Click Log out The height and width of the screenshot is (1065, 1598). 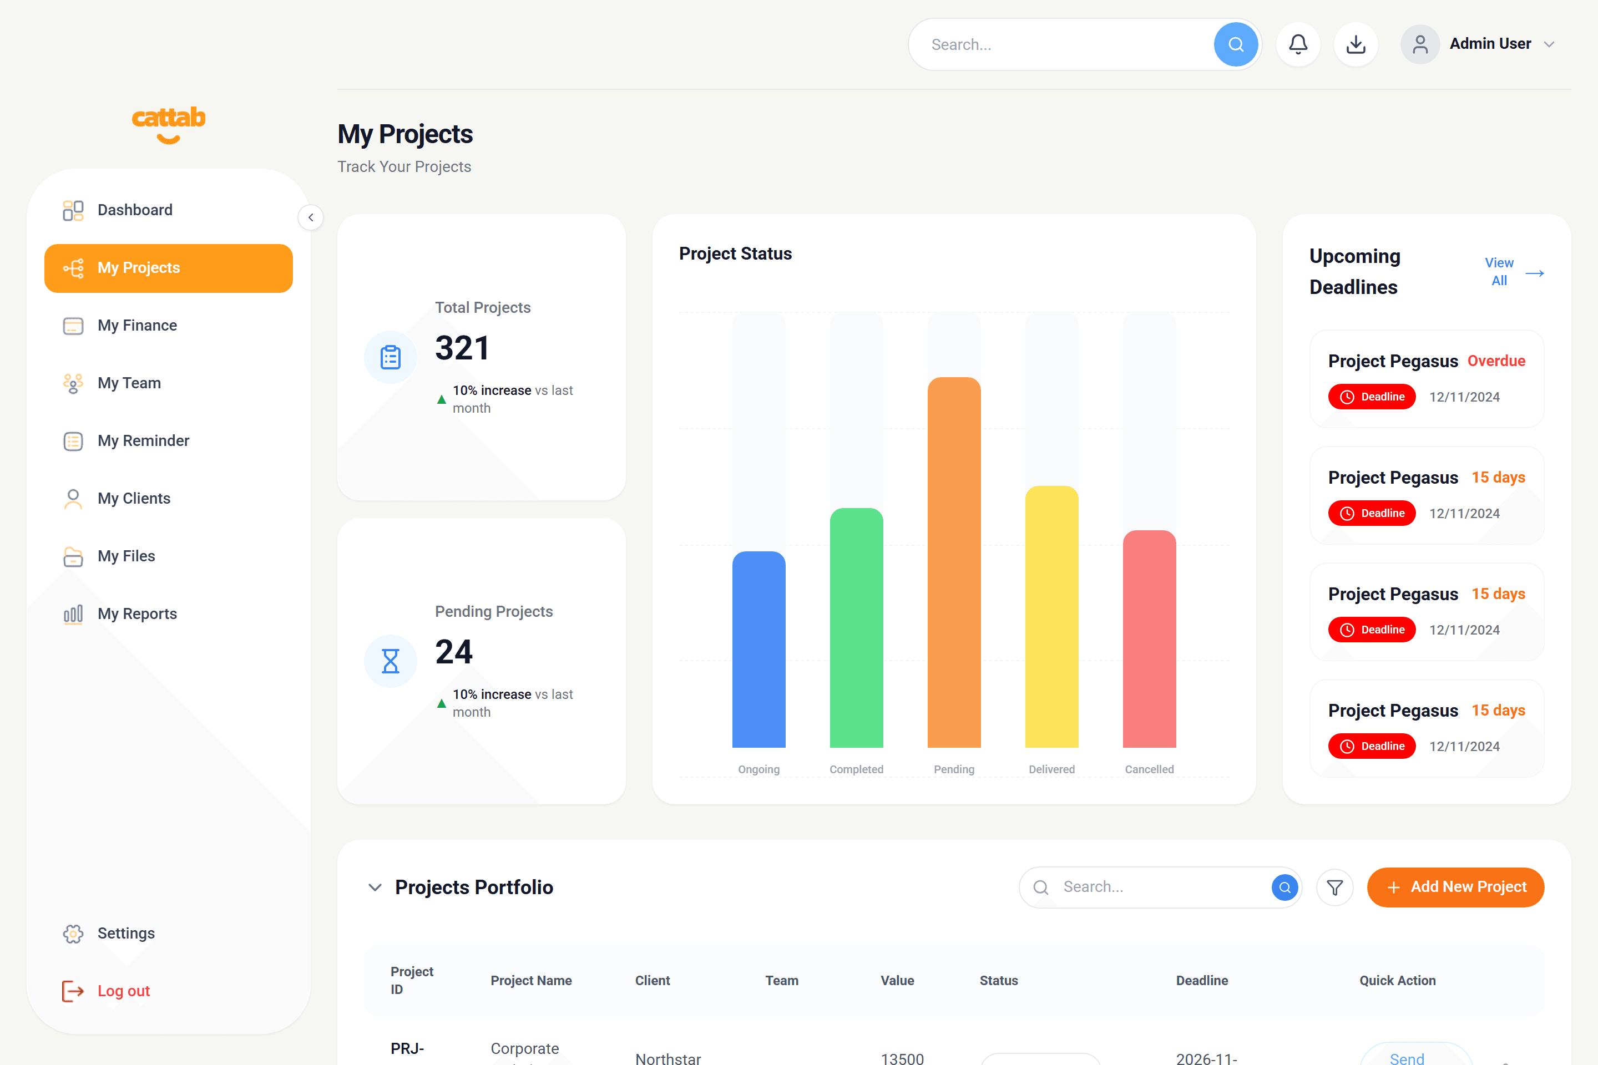169,991
